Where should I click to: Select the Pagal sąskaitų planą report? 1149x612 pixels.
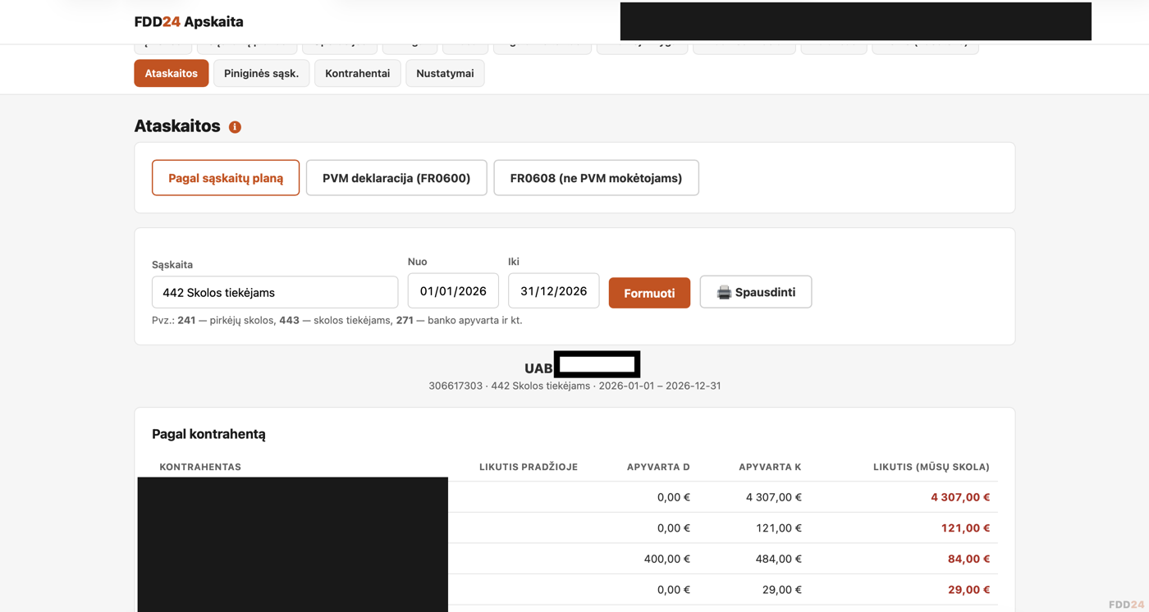point(226,178)
